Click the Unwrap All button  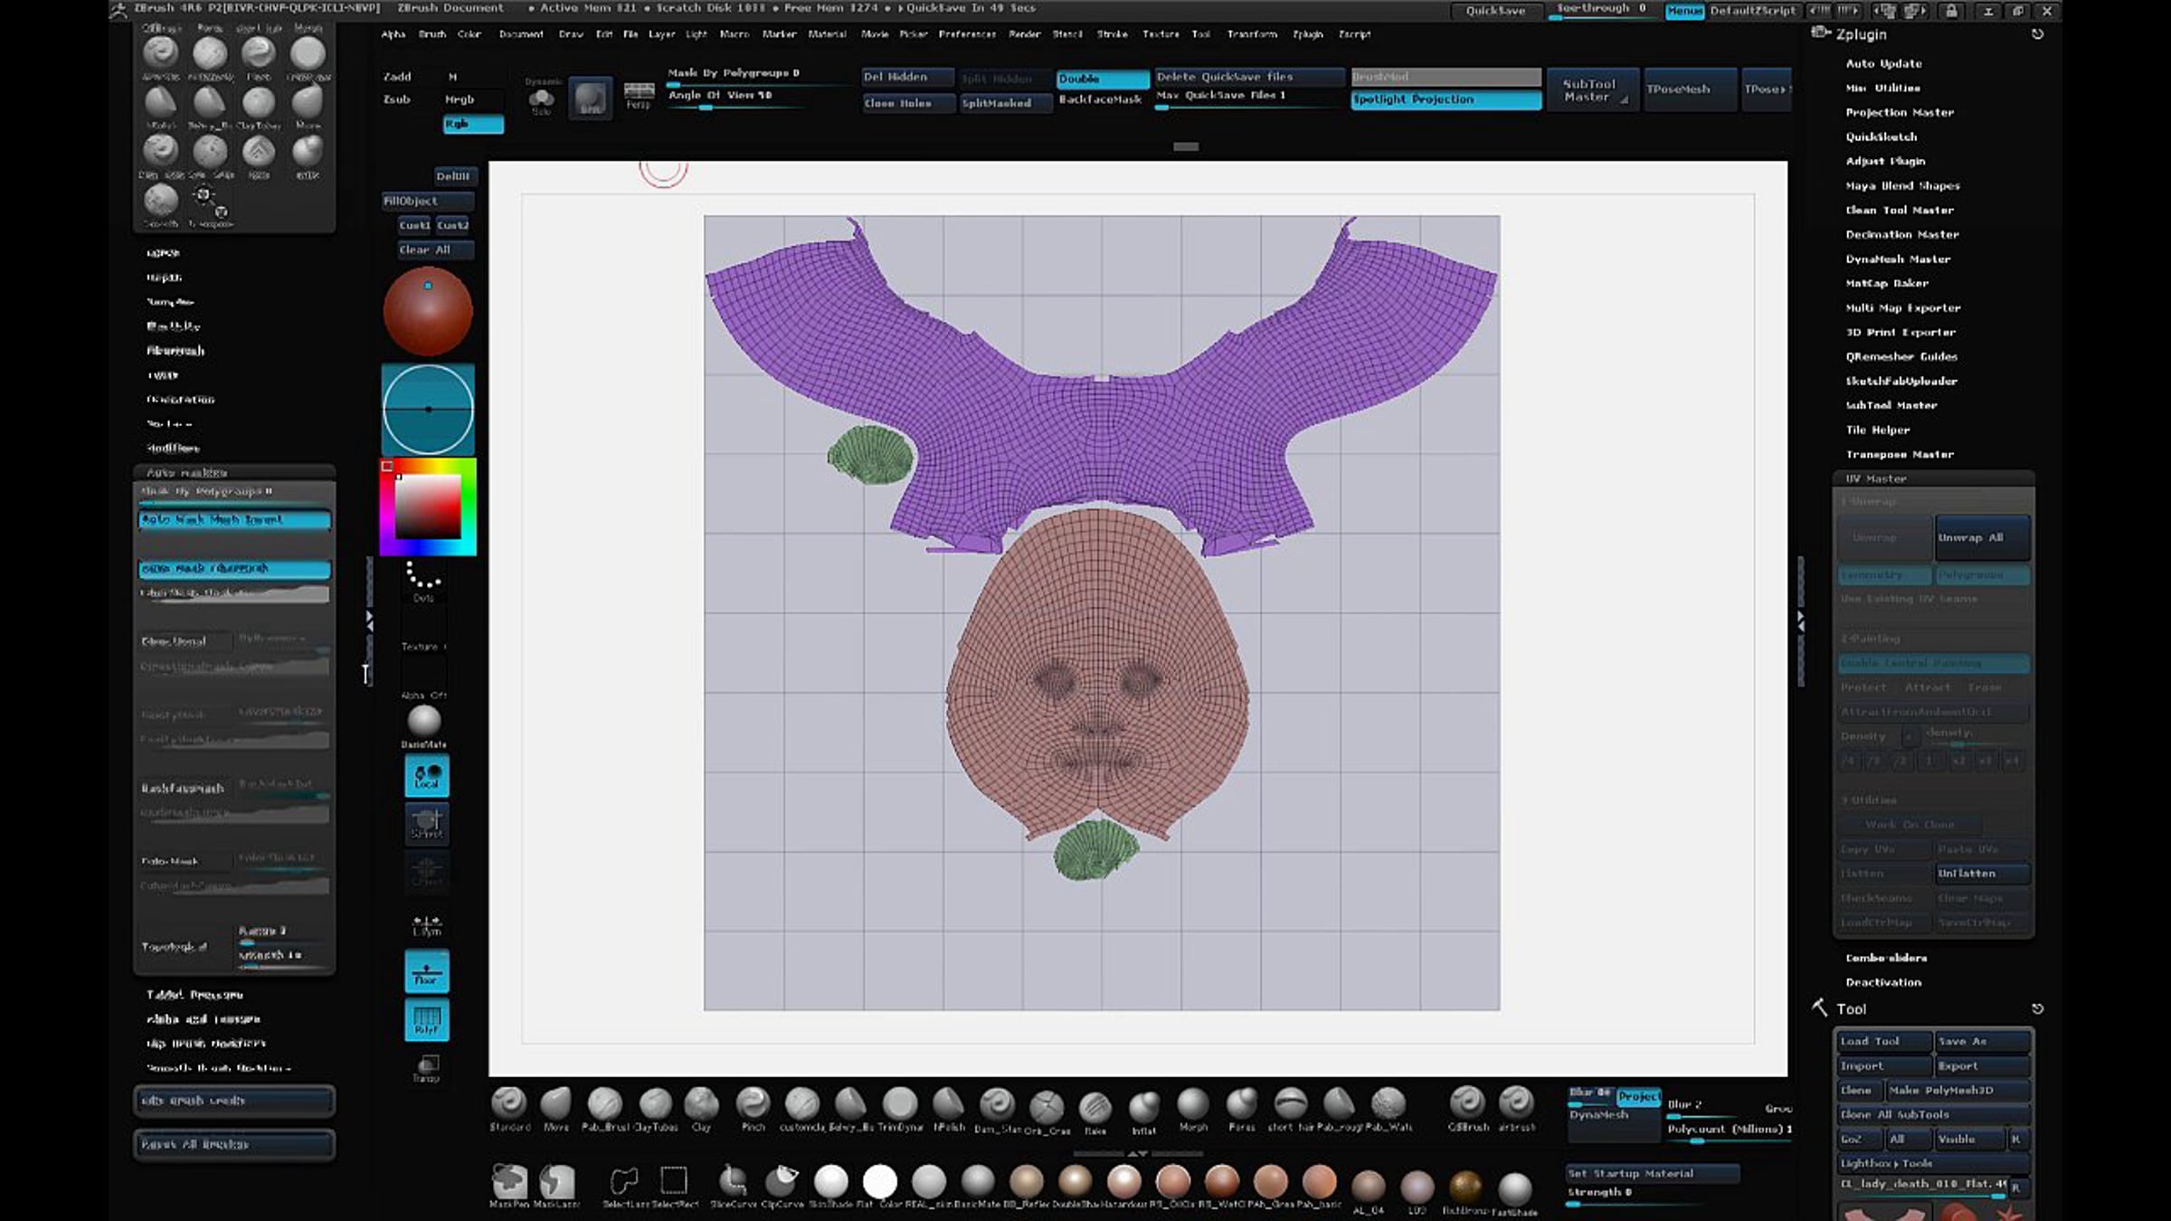pos(1981,537)
